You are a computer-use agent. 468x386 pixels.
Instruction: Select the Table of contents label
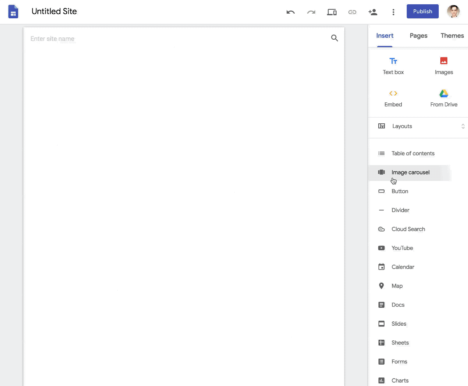click(x=413, y=153)
